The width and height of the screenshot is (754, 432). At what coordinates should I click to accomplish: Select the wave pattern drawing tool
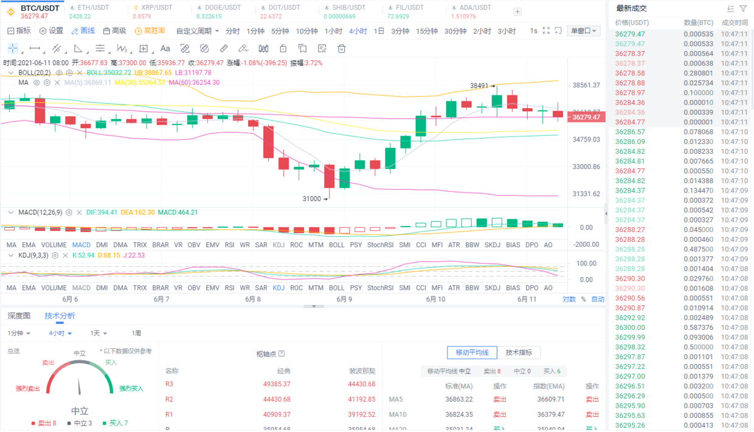[122, 49]
